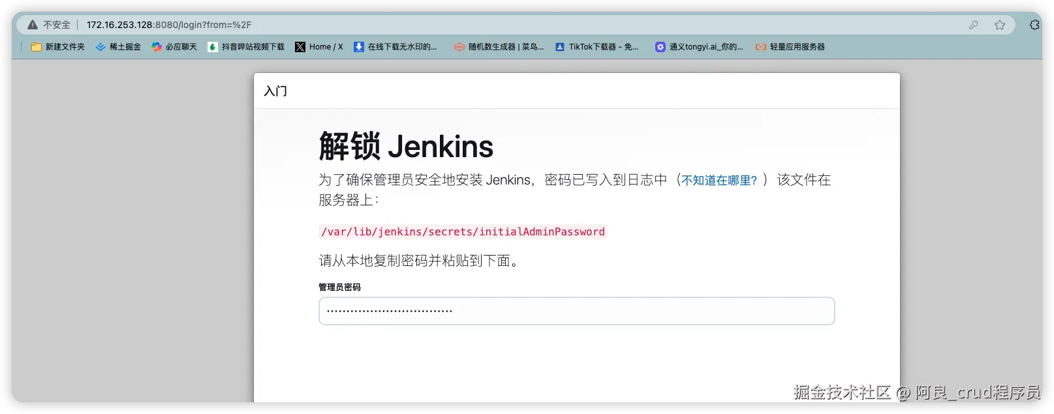Screen dimensions: 1054x414
Task: Open the 抖音哔站视频下载 bookmark
Action: pos(246,47)
